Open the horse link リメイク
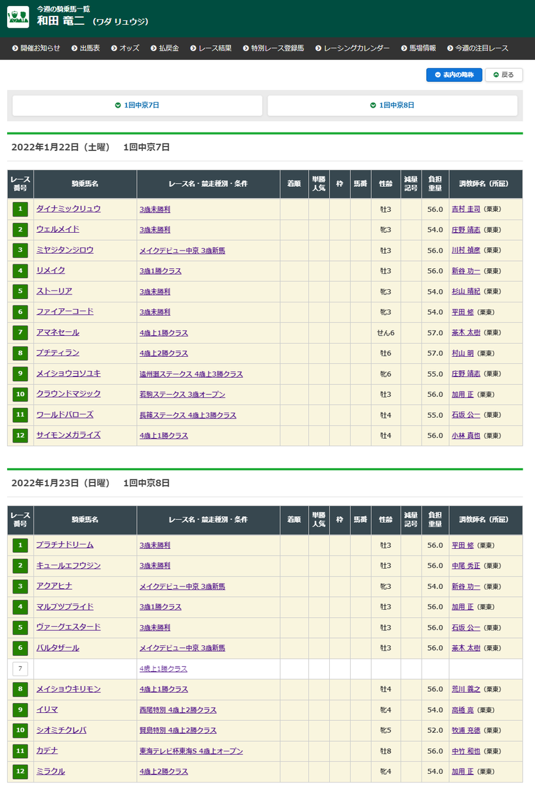 [x=50, y=270]
